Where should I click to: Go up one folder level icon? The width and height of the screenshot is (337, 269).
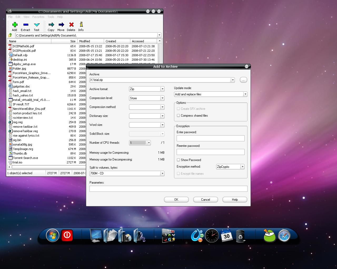pyautogui.click(x=10, y=35)
